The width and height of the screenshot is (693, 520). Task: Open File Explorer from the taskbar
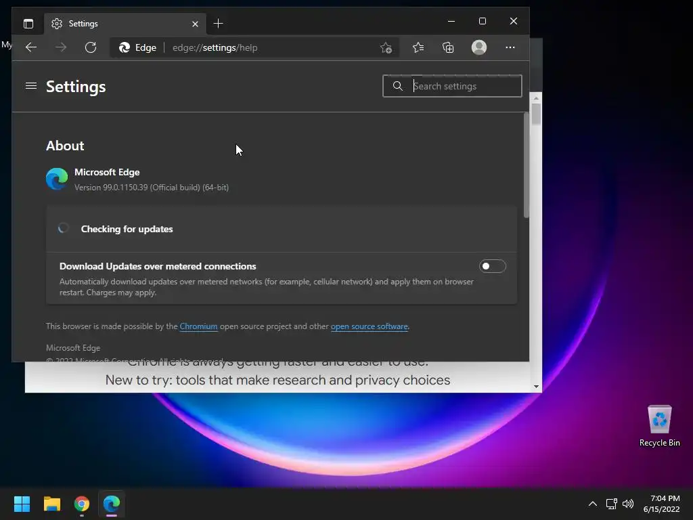tap(51, 504)
